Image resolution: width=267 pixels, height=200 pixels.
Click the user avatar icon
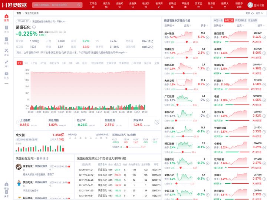point(250,5)
